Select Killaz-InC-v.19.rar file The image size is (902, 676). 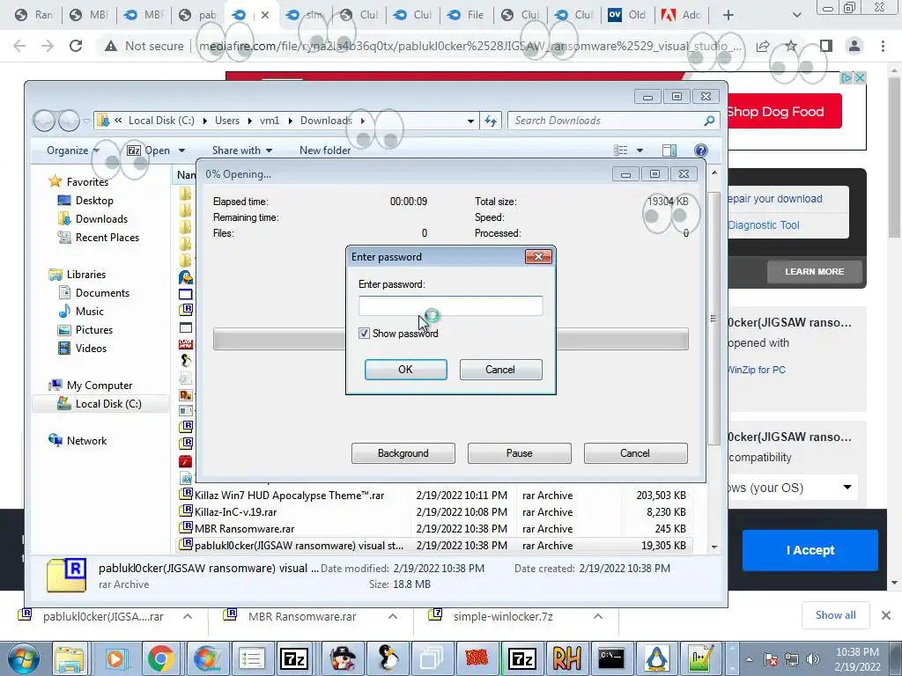tap(235, 512)
